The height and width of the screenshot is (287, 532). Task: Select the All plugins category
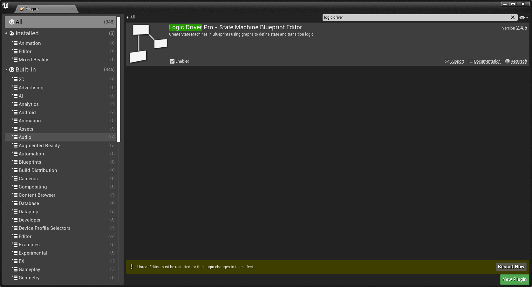coord(60,22)
